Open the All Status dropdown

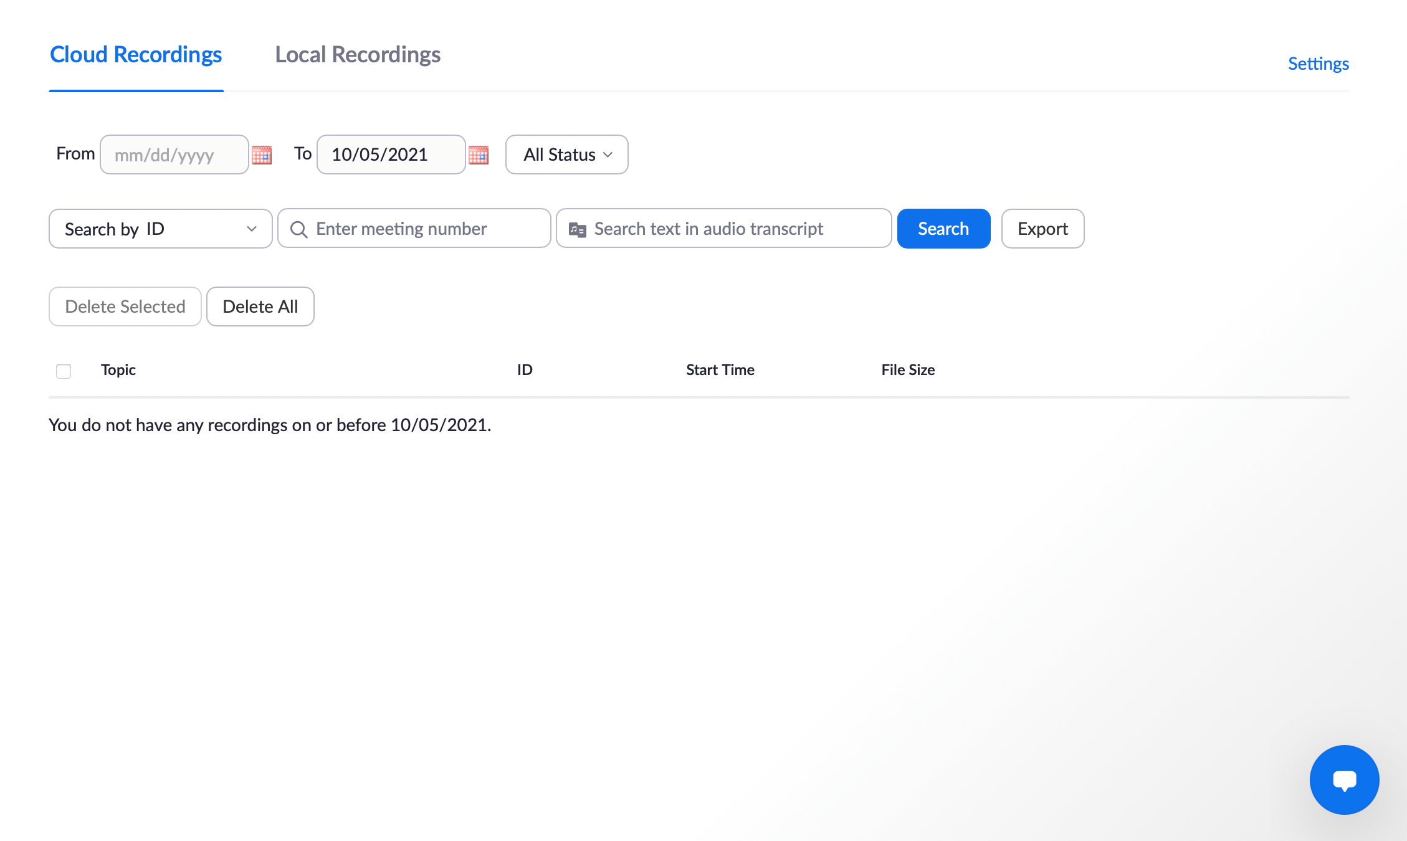point(566,154)
